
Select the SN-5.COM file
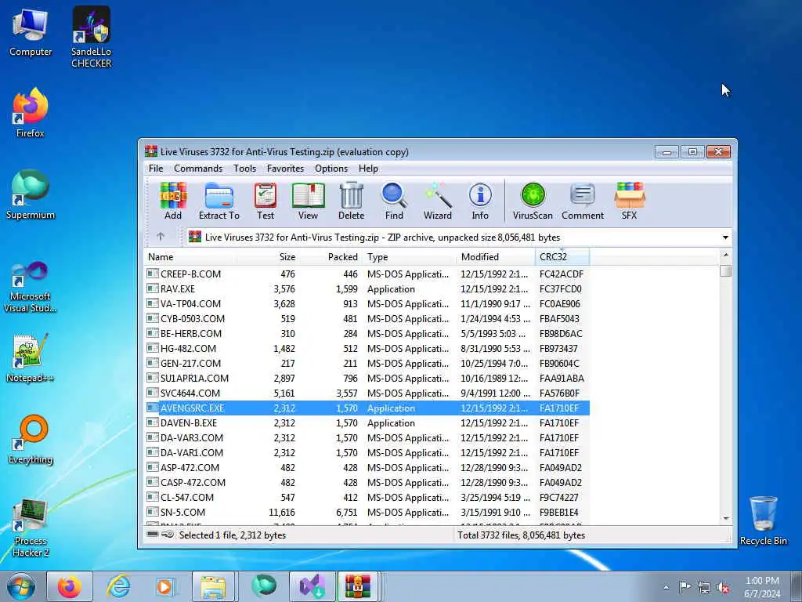[367, 512]
